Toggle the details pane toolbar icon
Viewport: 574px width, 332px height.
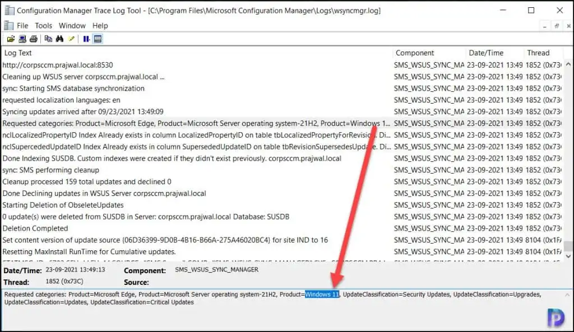98,39
